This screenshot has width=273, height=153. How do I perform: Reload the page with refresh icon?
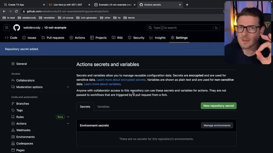16,11
